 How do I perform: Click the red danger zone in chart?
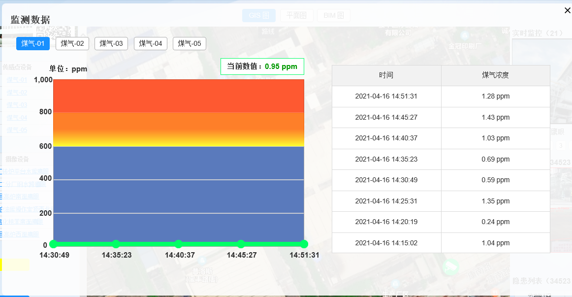pos(179,96)
